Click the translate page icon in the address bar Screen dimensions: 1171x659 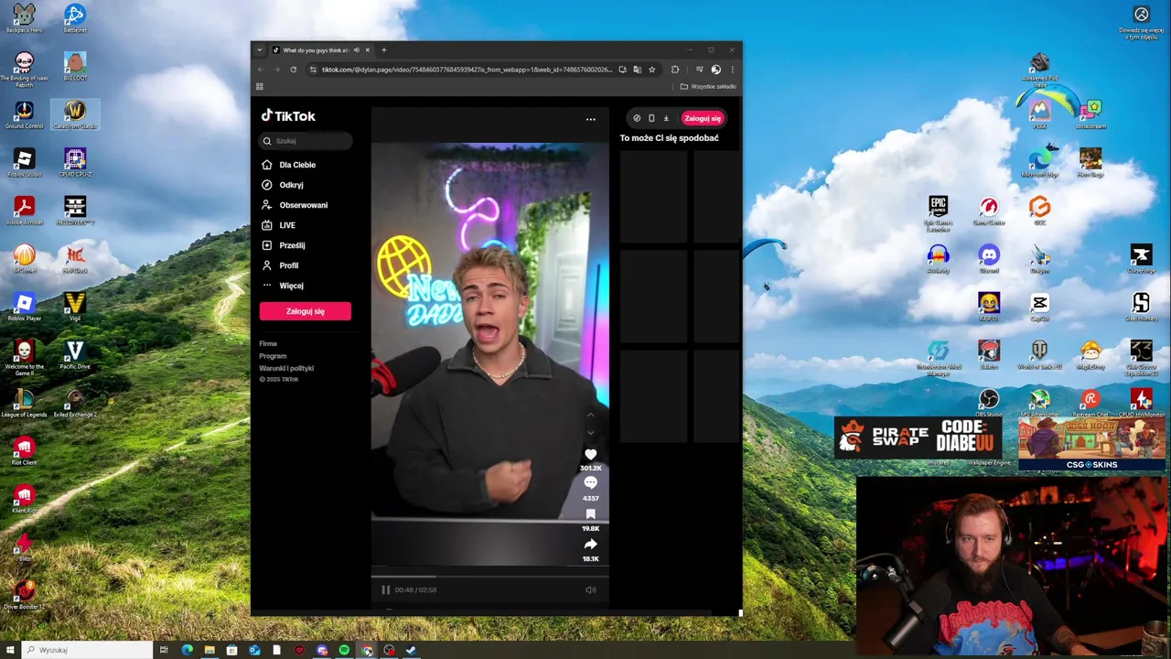(637, 70)
